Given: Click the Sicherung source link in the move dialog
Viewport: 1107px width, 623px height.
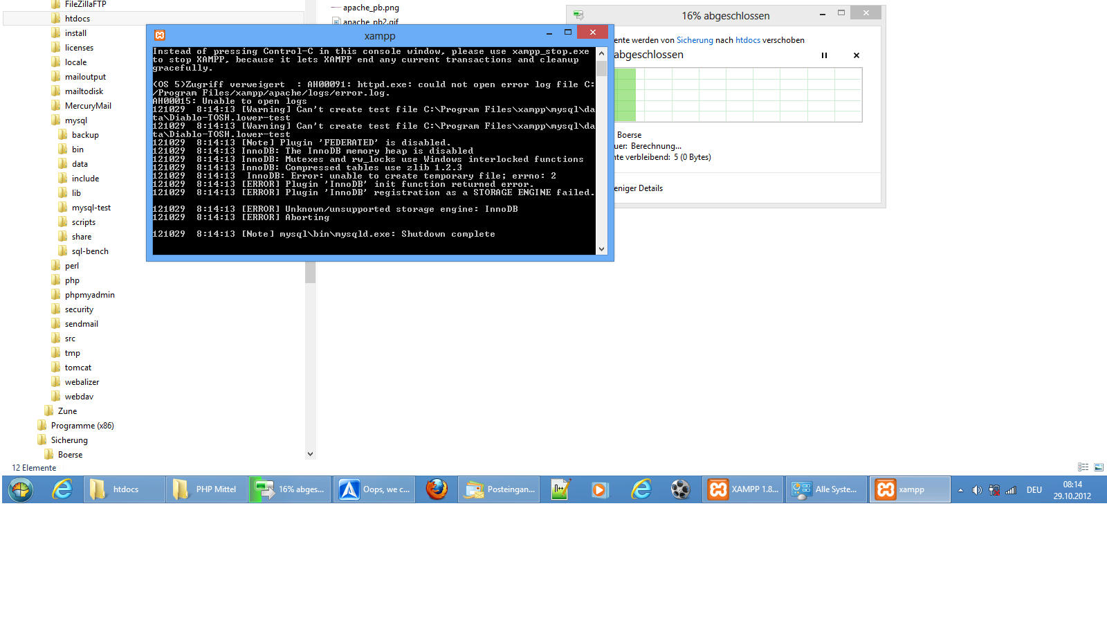Looking at the screenshot, I should 695,40.
